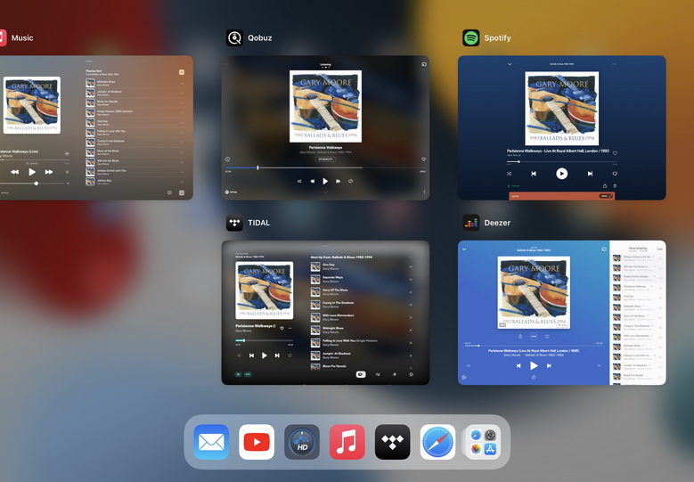Go to previous track in Spotify
Screen dimensions: 694x482
534,174
